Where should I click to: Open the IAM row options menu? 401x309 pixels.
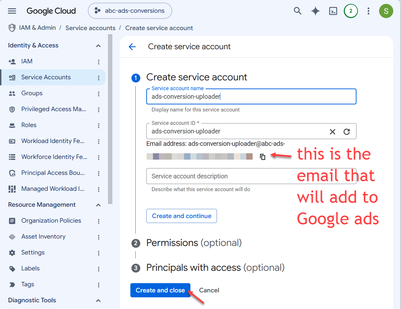point(99,62)
